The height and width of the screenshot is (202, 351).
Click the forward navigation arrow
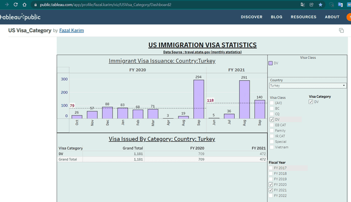point(7,4)
